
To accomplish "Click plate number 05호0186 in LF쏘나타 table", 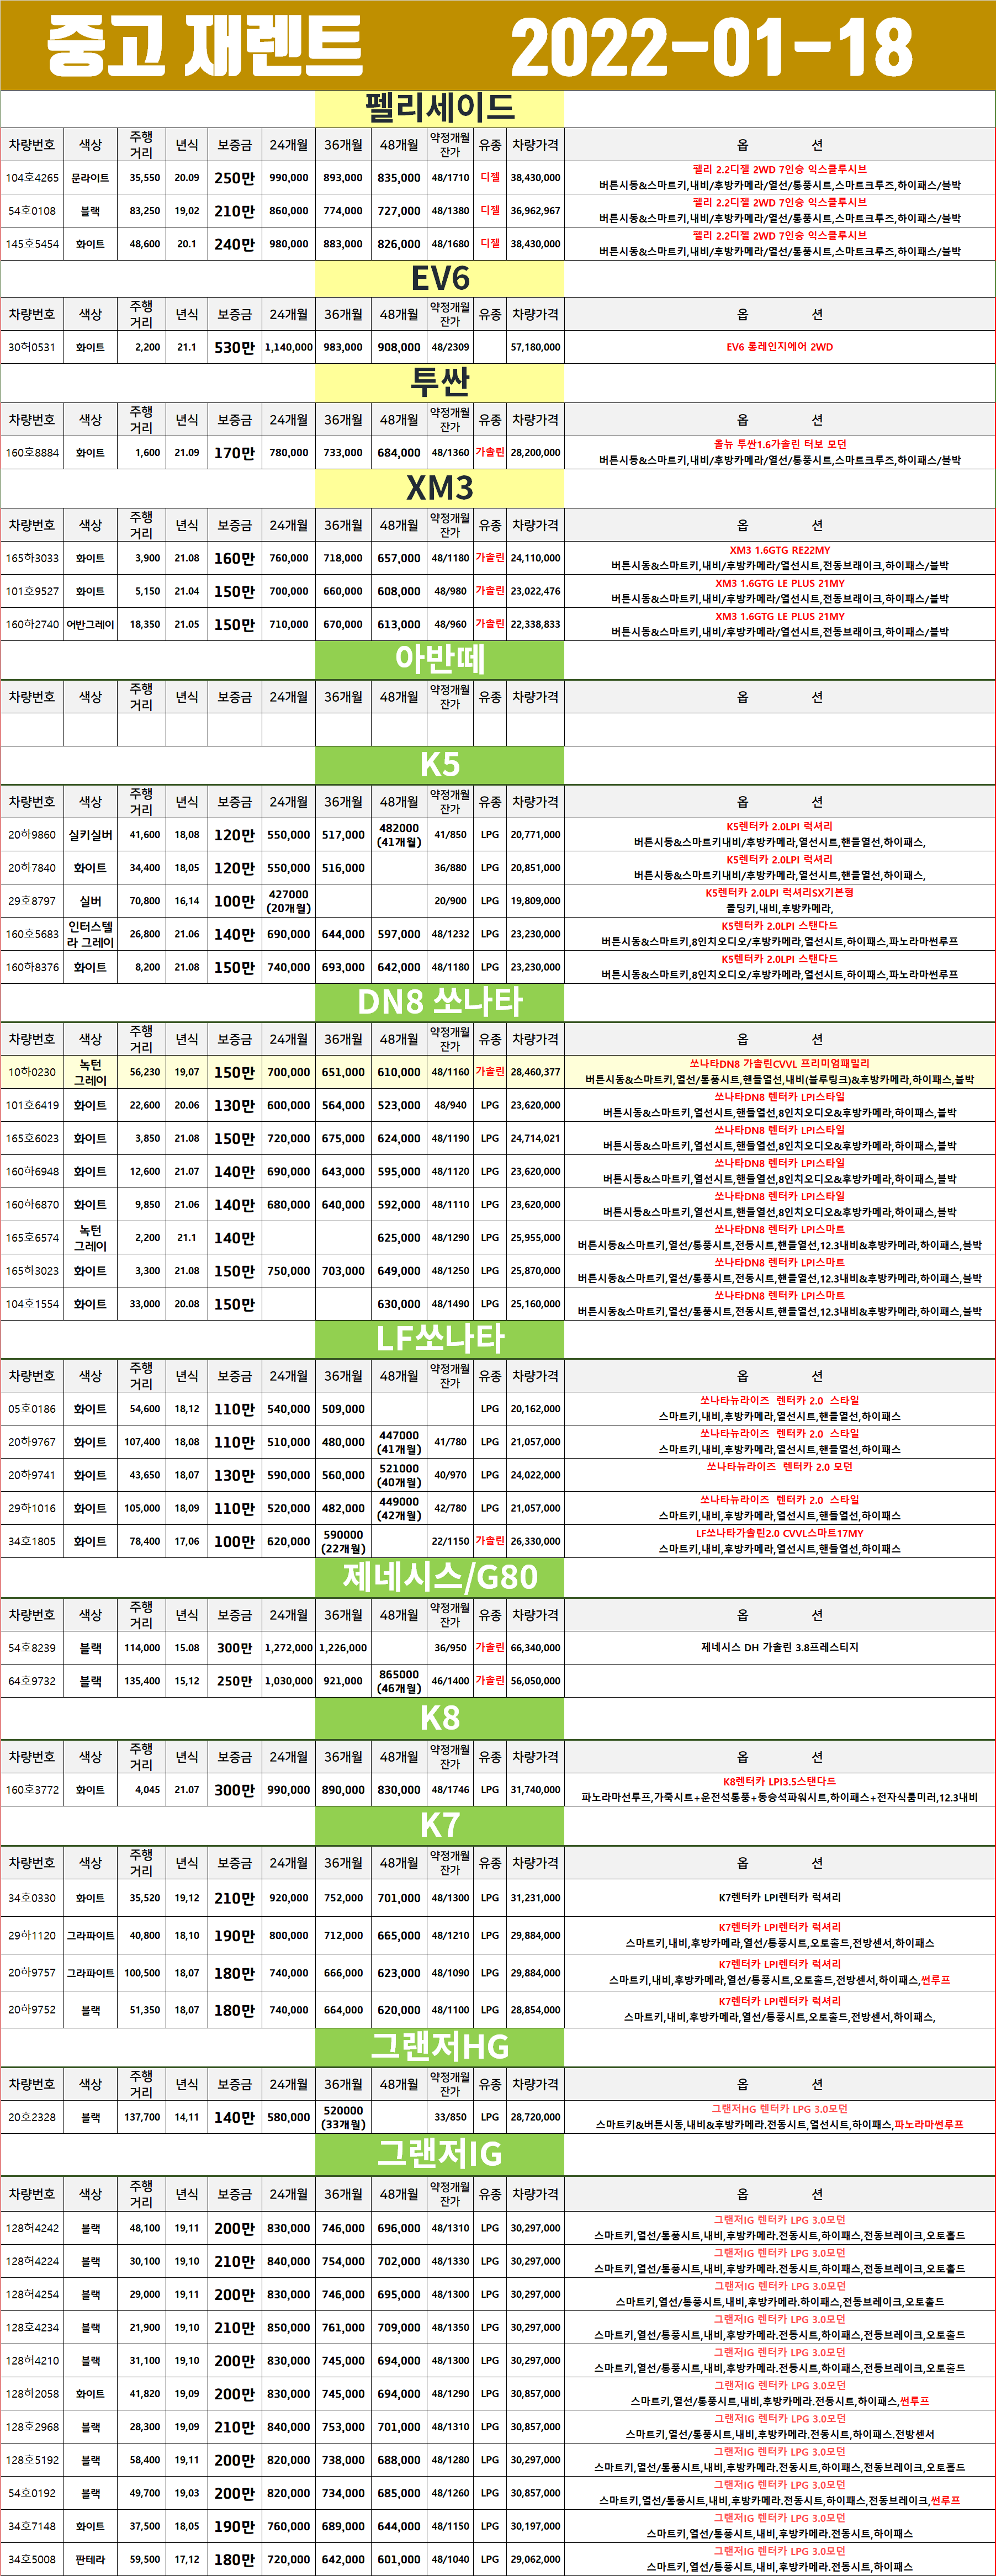I will click(32, 1409).
